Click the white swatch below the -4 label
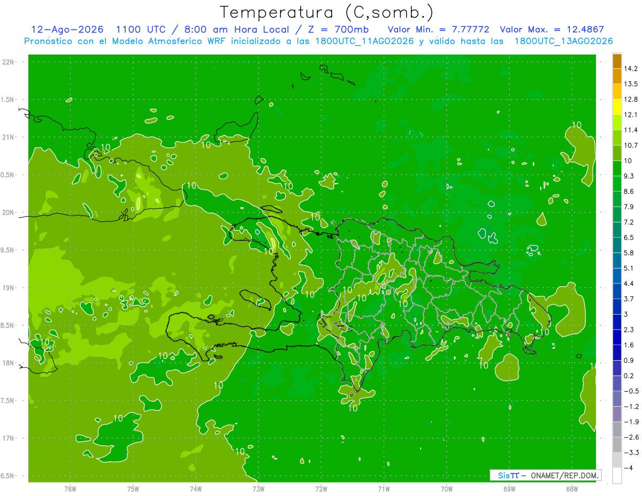This screenshot has height=496, width=642. [x=617, y=476]
